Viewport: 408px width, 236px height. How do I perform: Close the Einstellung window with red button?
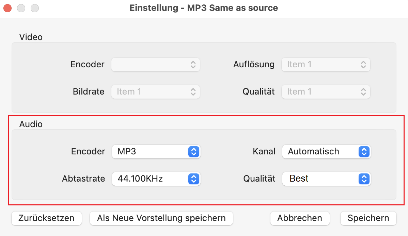point(7,8)
